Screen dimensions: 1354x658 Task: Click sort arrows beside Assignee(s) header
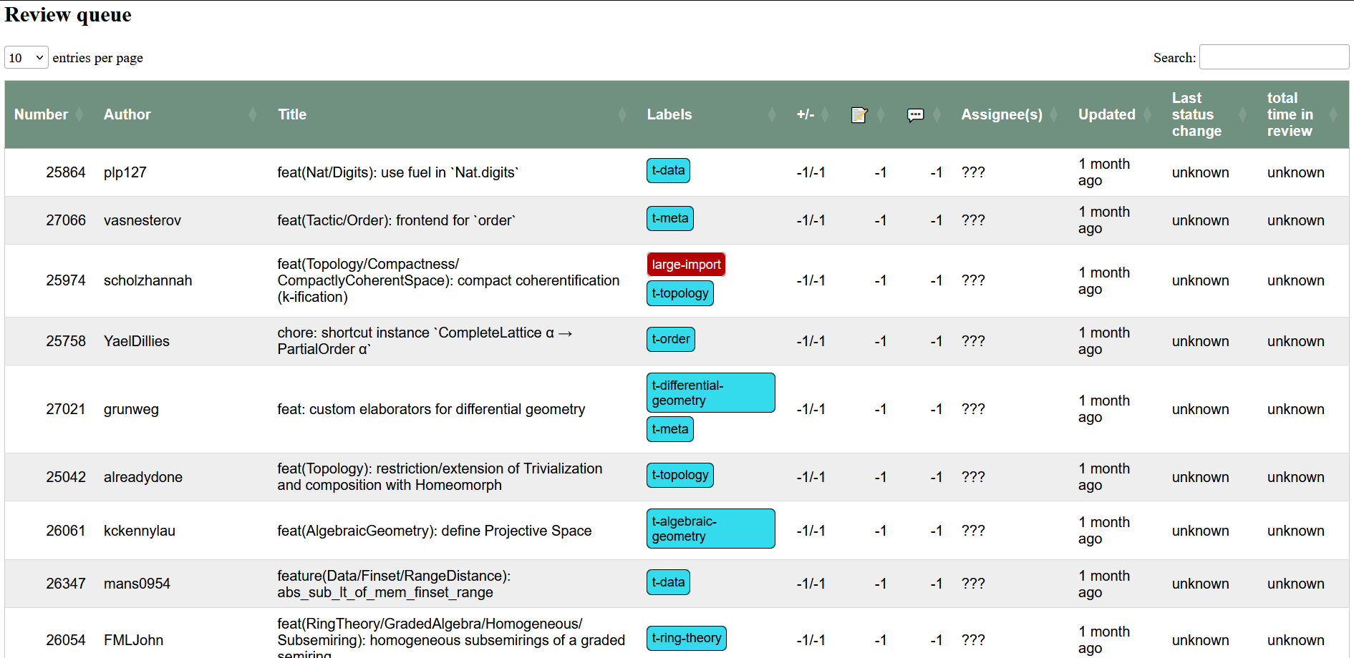pyautogui.click(x=1054, y=114)
